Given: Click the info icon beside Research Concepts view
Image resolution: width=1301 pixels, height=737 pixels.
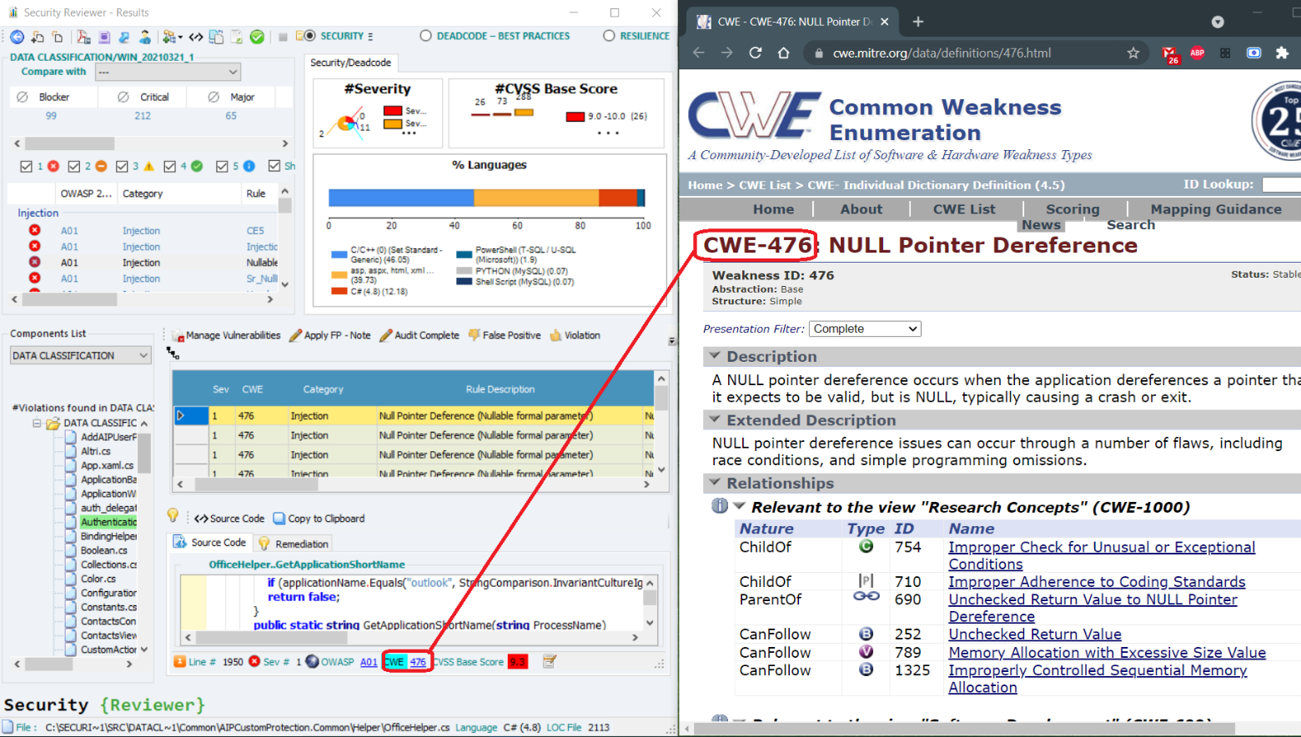Looking at the screenshot, I should tap(720, 506).
